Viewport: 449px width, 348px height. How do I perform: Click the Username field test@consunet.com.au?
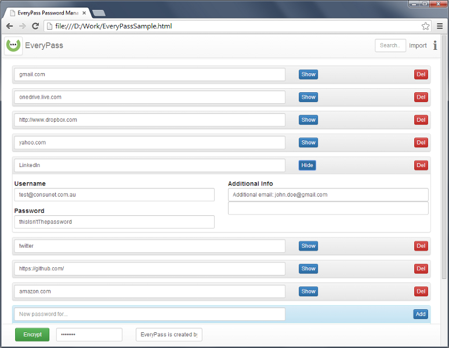114,195
